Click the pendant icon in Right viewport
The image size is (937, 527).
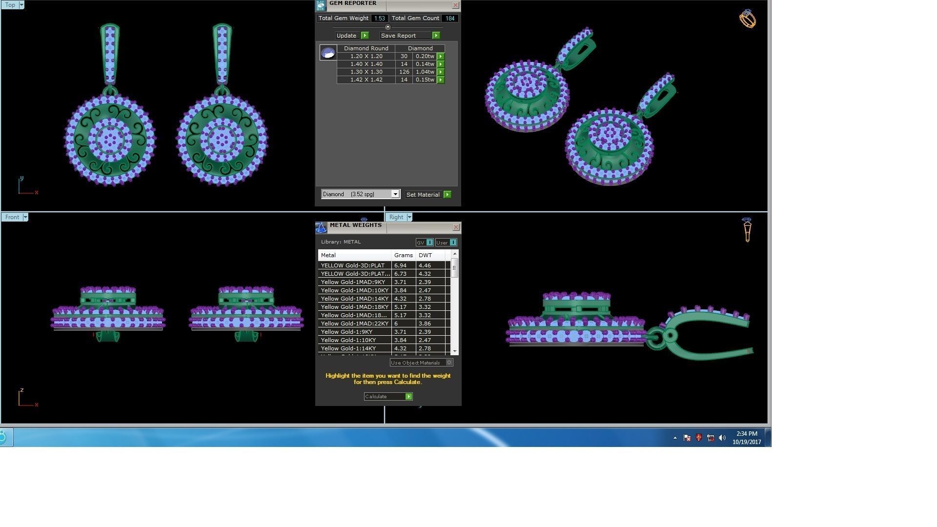tap(747, 230)
